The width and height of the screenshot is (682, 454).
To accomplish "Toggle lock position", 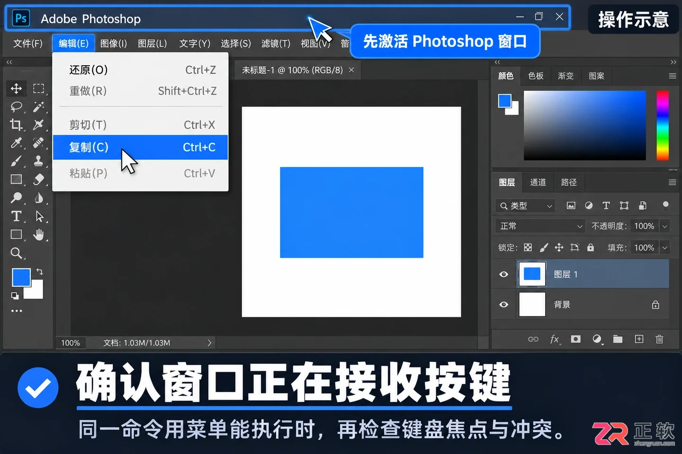I will tap(559, 247).
